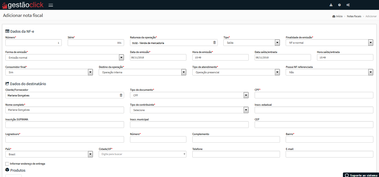Open the País dropdown showing Brasil
The width and height of the screenshot is (379, 177).
[49, 154]
